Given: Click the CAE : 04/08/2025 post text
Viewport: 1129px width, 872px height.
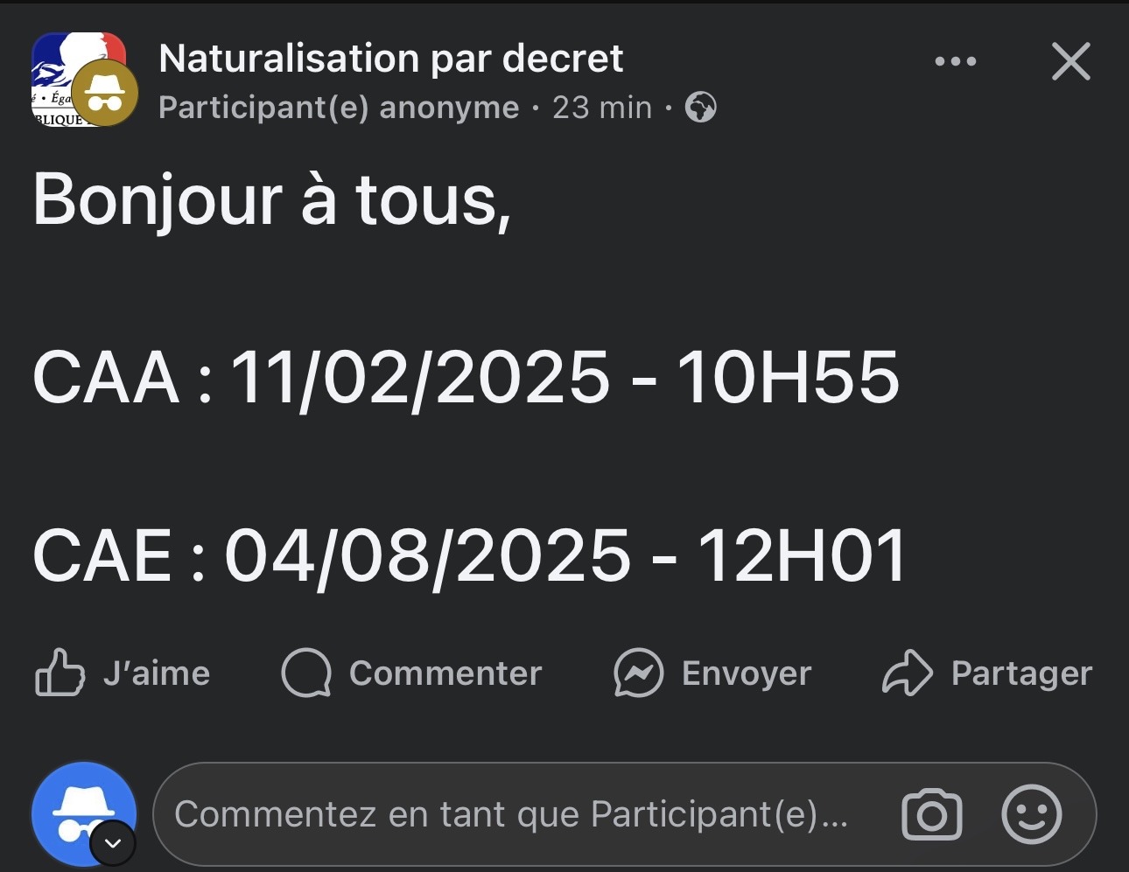Looking at the screenshot, I should click(x=469, y=555).
